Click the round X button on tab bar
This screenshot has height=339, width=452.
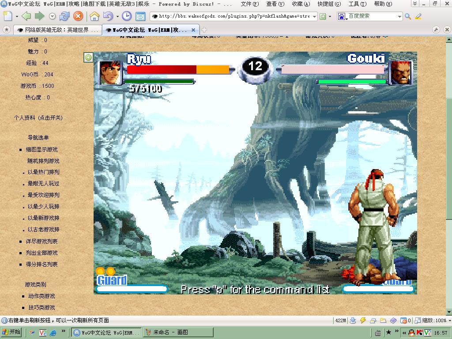click(x=447, y=30)
